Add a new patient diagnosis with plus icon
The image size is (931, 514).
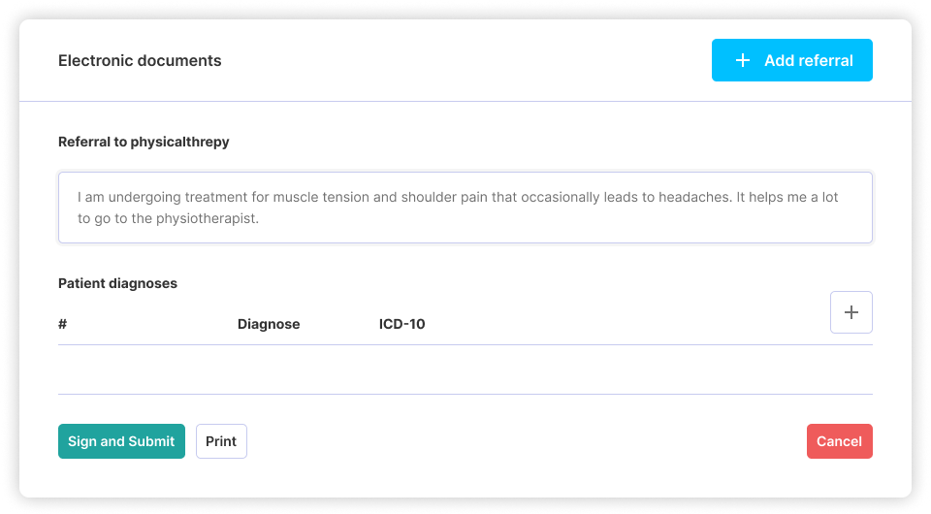[x=851, y=312]
